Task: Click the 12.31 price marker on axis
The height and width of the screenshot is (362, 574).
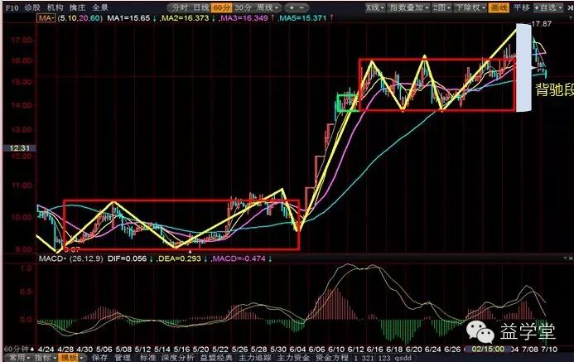Action: click(x=19, y=148)
